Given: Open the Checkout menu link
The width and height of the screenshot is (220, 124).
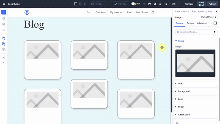Looking at the screenshot, I should click(x=101, y=12).
